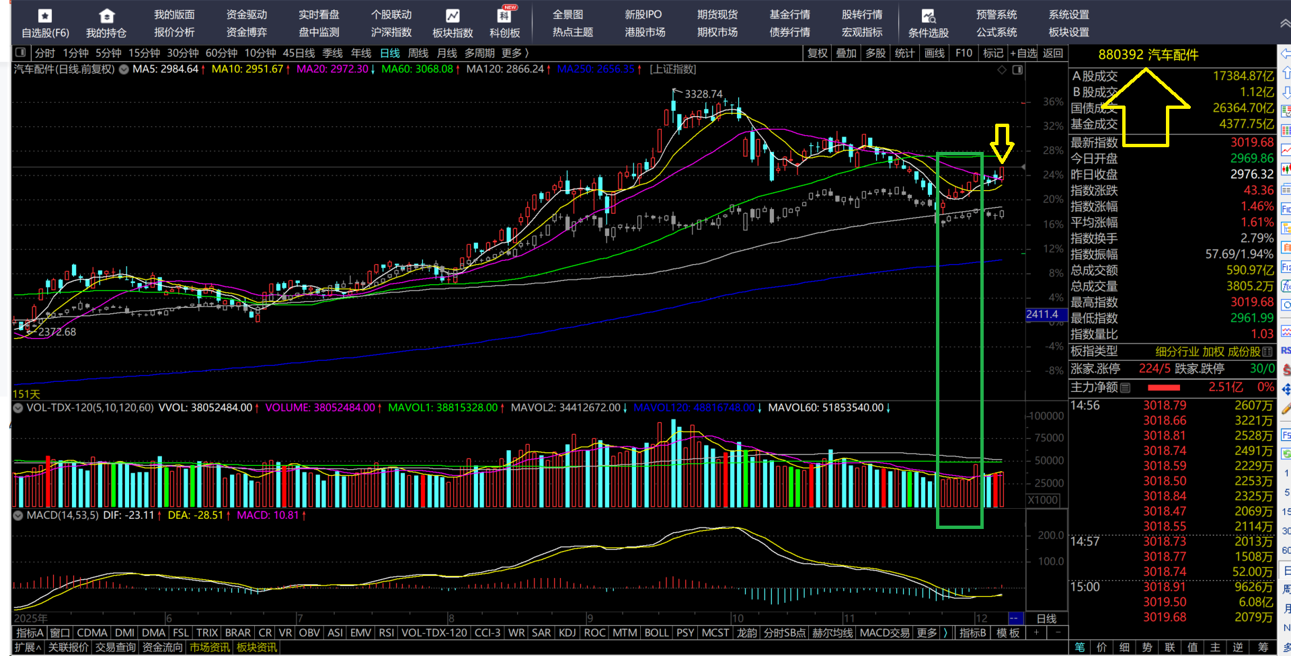Open the 指标A indicator group menu
This screenshot has height=656, width=1291.
[30, 632]
